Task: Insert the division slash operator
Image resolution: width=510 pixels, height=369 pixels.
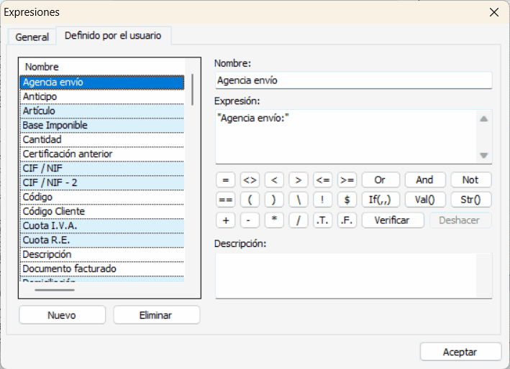Action: click(x=299, y=220)
